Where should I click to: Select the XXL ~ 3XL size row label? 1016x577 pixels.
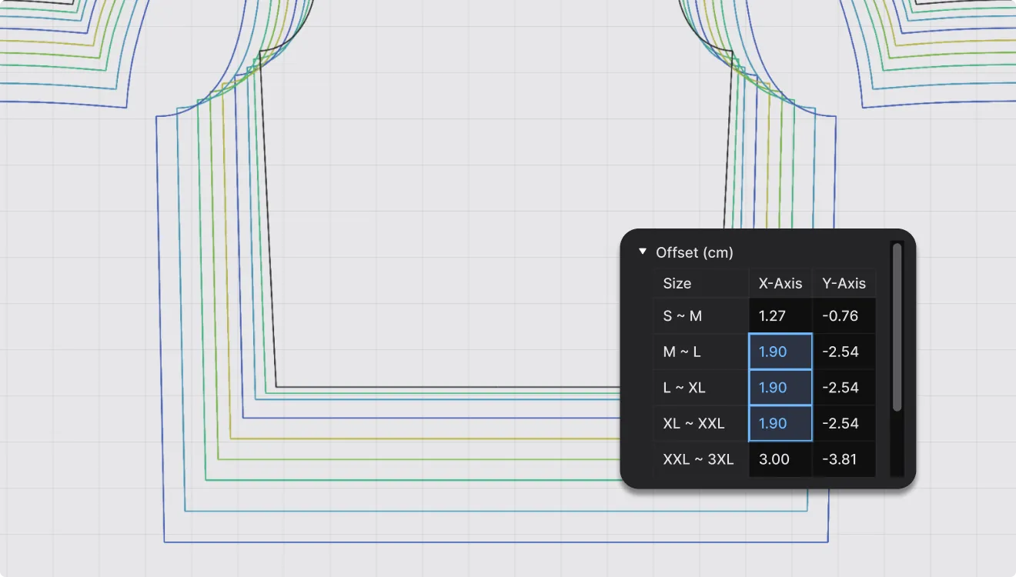(x=697, y=459)
